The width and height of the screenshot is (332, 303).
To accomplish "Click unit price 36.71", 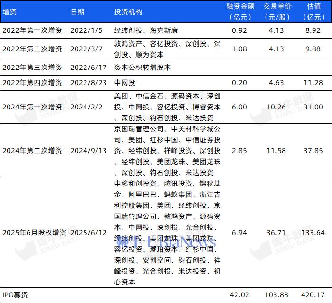I will [276, 233].
